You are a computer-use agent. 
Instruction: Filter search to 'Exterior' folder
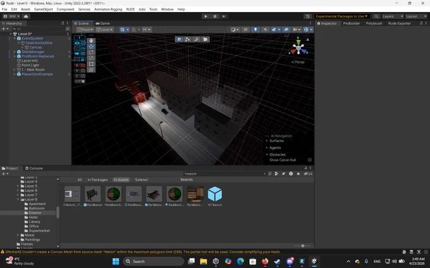click(x=142, y=180)
